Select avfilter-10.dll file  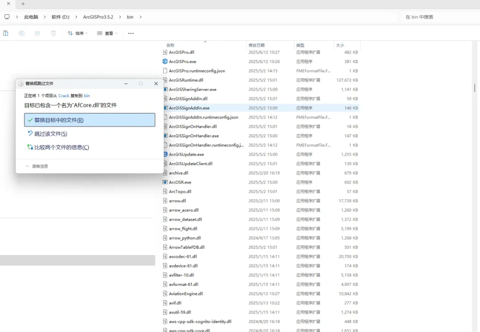(181, 275)
